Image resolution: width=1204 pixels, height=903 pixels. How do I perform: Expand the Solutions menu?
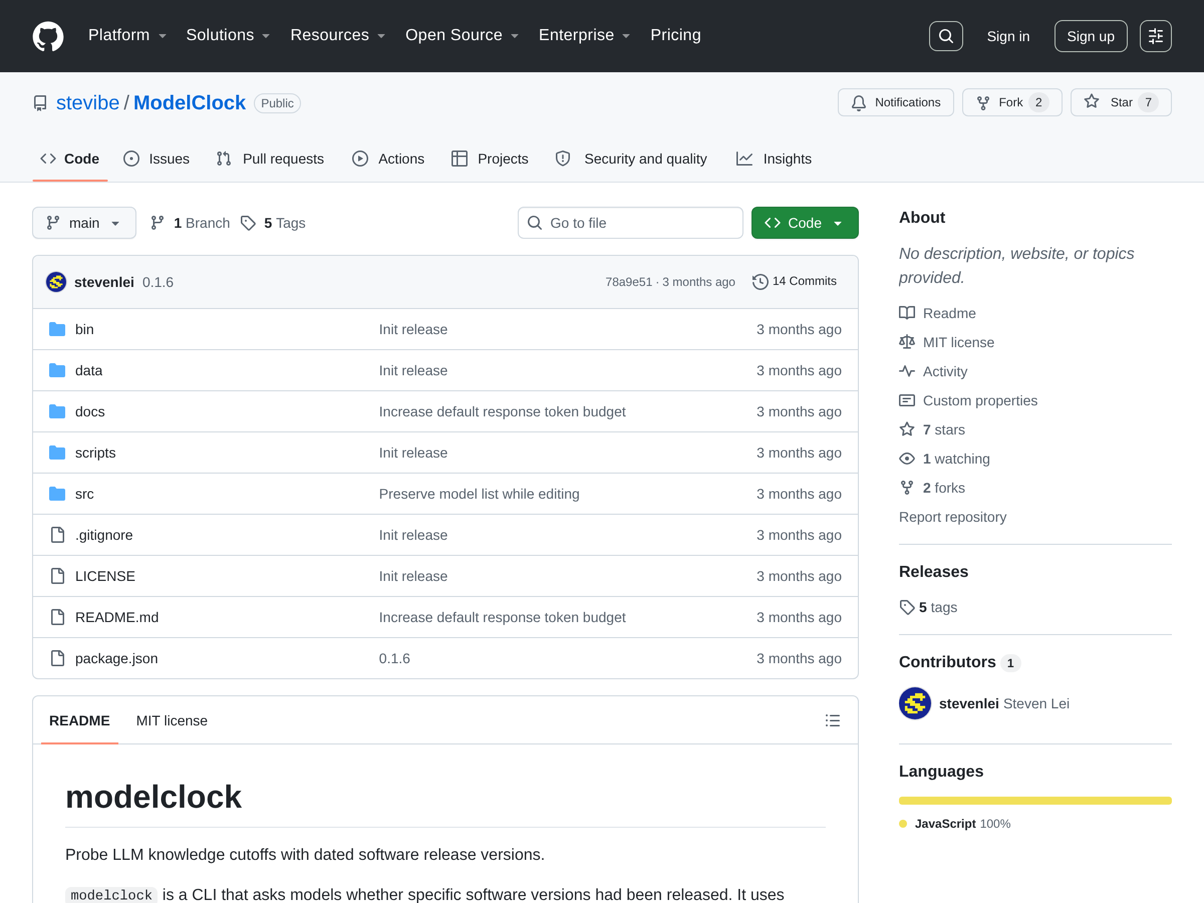coord(228,36)
